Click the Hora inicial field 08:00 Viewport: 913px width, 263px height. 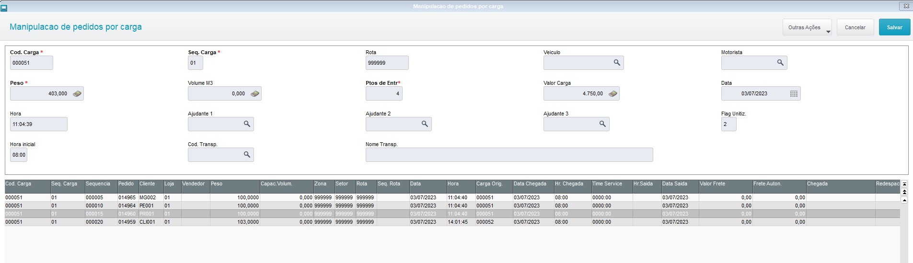19,155
